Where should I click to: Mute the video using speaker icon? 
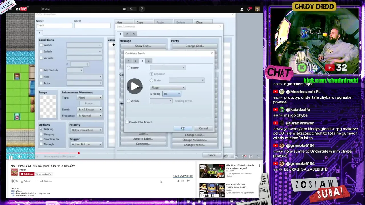[x=20, y=157]
